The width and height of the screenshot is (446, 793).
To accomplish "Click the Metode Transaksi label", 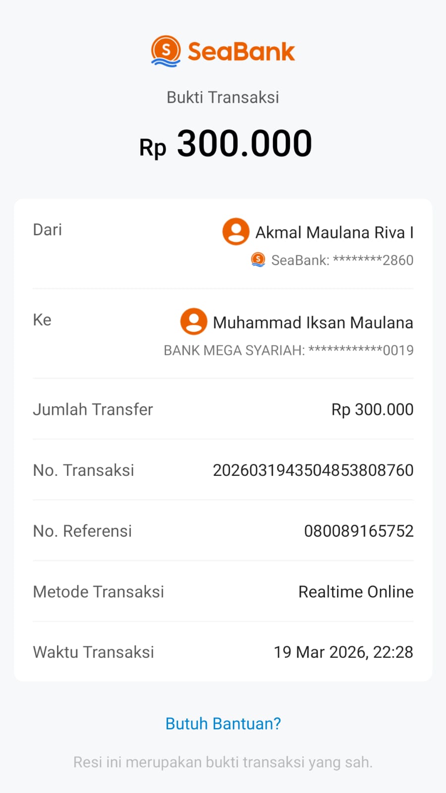I will pos(99,592).
